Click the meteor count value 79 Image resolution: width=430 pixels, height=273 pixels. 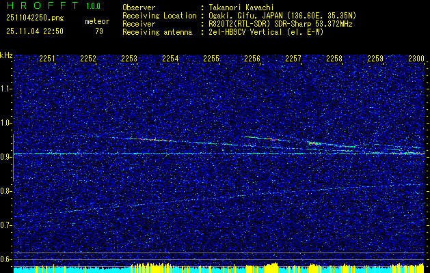pyautogui.click(x=99, y=31)
